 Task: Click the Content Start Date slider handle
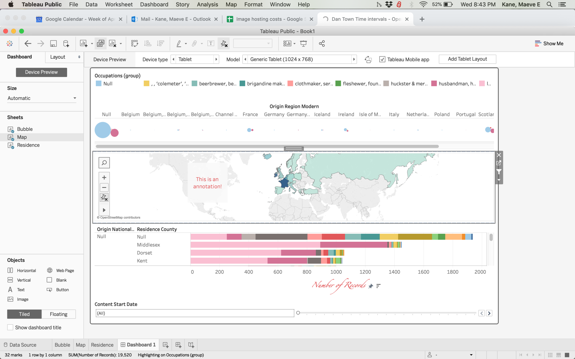[298, 313]
